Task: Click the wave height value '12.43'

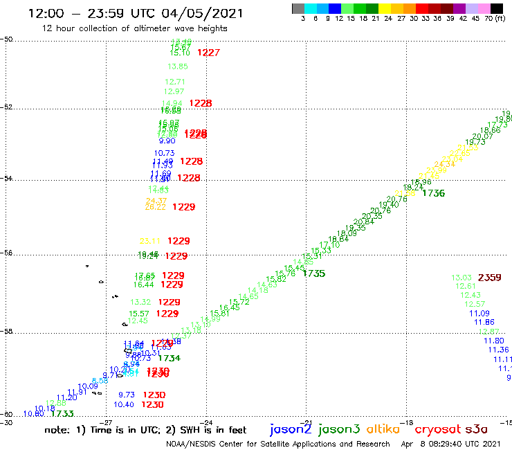Action: coord(470,295)
